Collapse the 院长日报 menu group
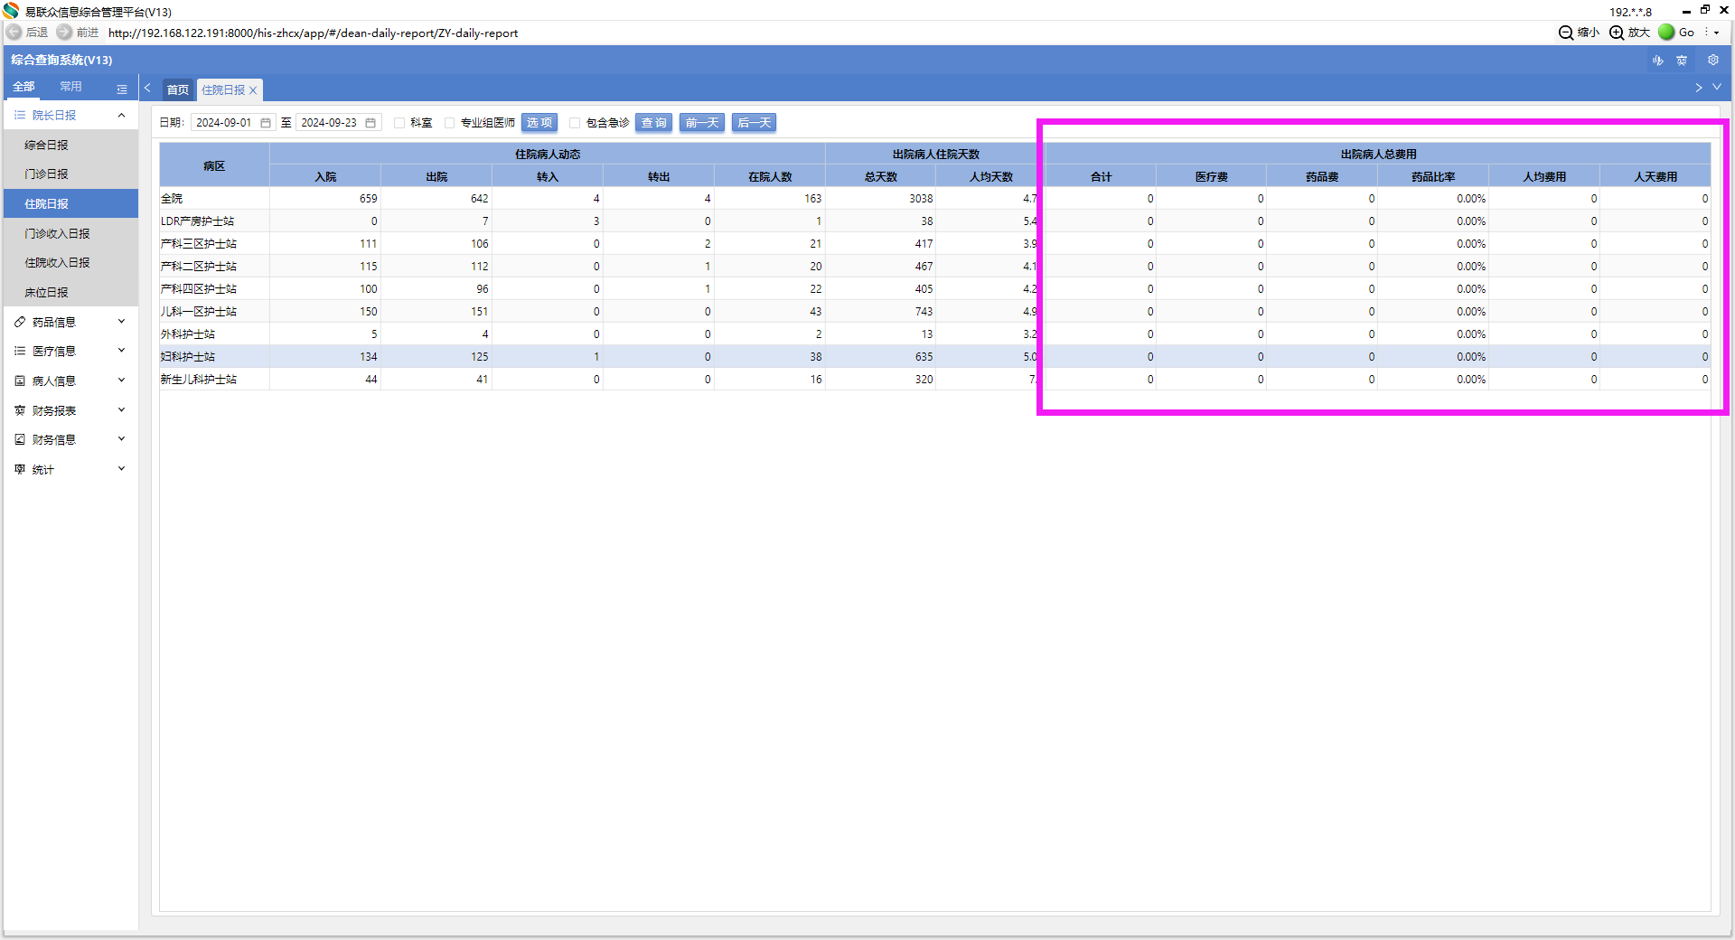1735x940 pixels. pos(121,115)
